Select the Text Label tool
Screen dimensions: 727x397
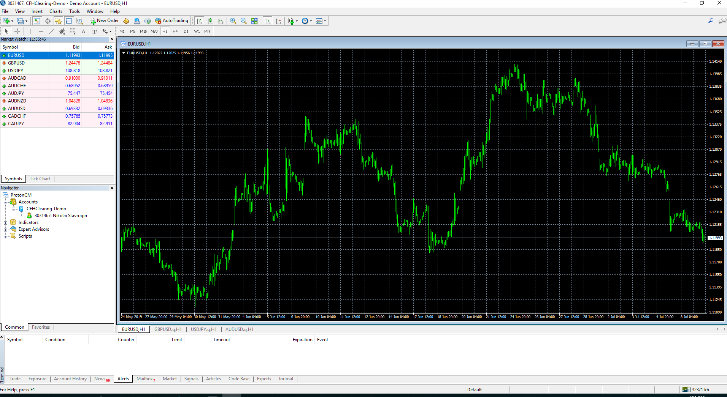(x=94, y=31)
